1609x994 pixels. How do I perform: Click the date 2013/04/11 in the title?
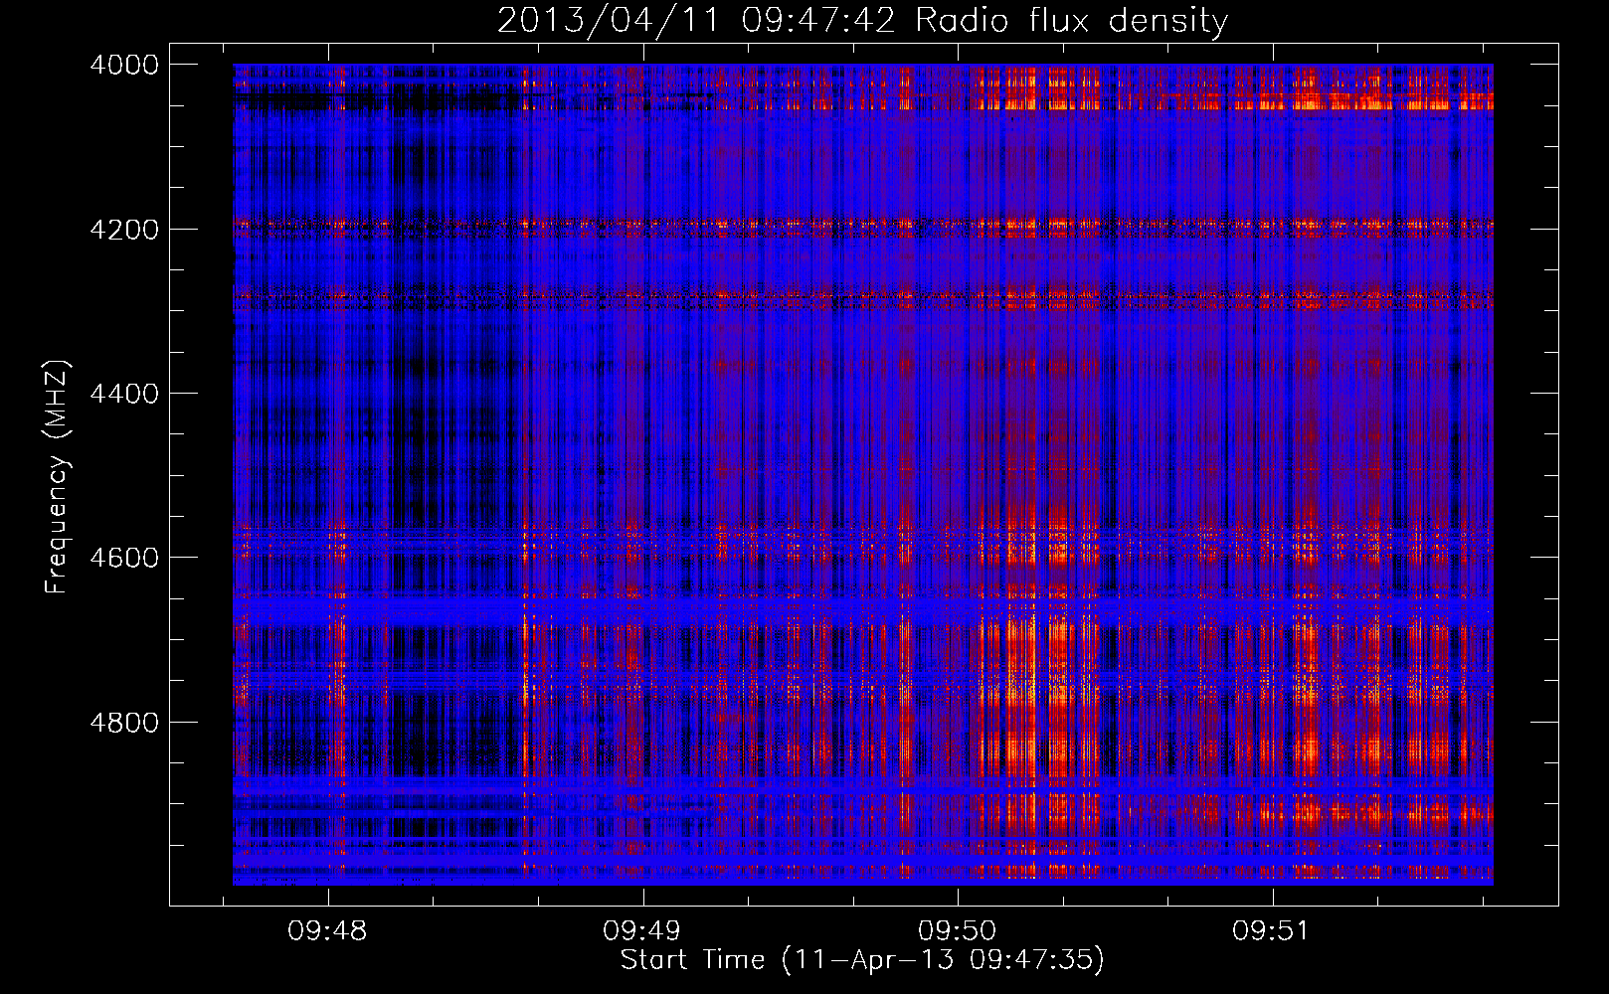click(x=608, y=21)
